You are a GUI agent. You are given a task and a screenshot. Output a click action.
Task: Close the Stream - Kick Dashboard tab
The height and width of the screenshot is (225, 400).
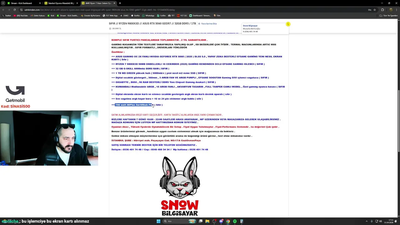[40, 3]
